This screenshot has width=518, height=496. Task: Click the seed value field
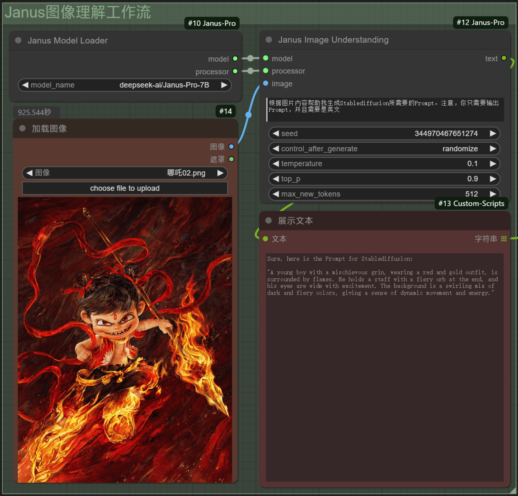pos(384,133)
